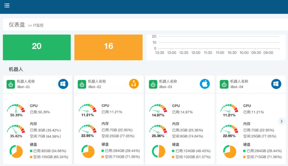This screenshot has width=288, height=166.
Task: Click the Linux penguin icon on iBot--02
Action: (x=134, y=84)
